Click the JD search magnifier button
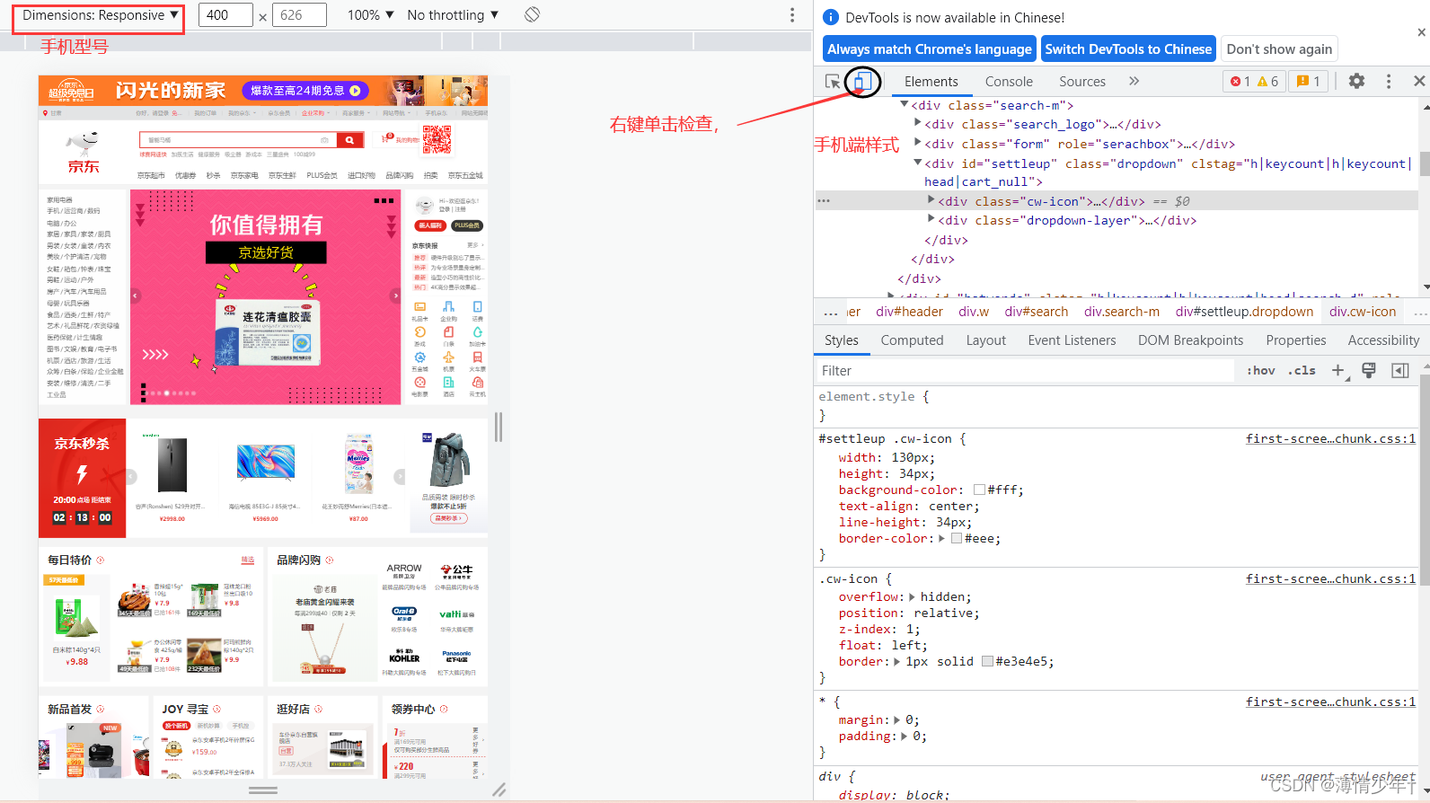This screenshot has height=803, width=1430. point(349,140)
